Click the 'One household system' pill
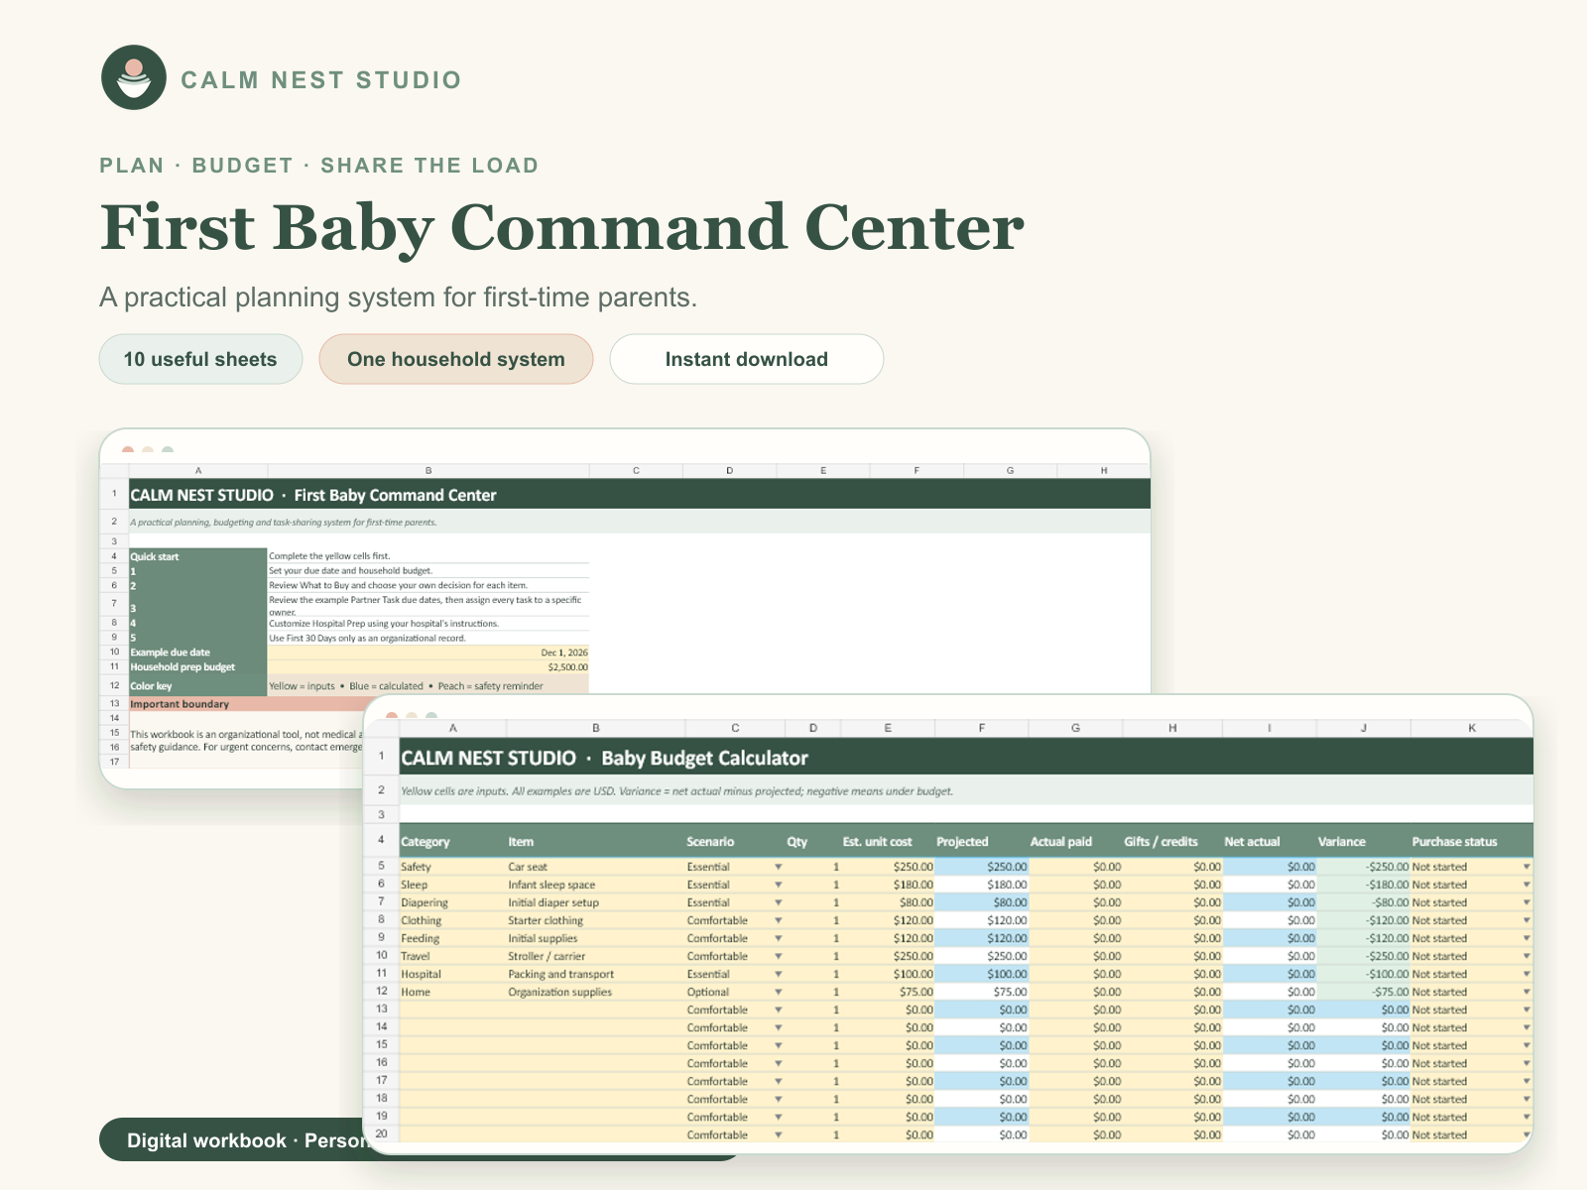Image resolution: width=1587 pixels, height=1190 pixels. (456, 359)
